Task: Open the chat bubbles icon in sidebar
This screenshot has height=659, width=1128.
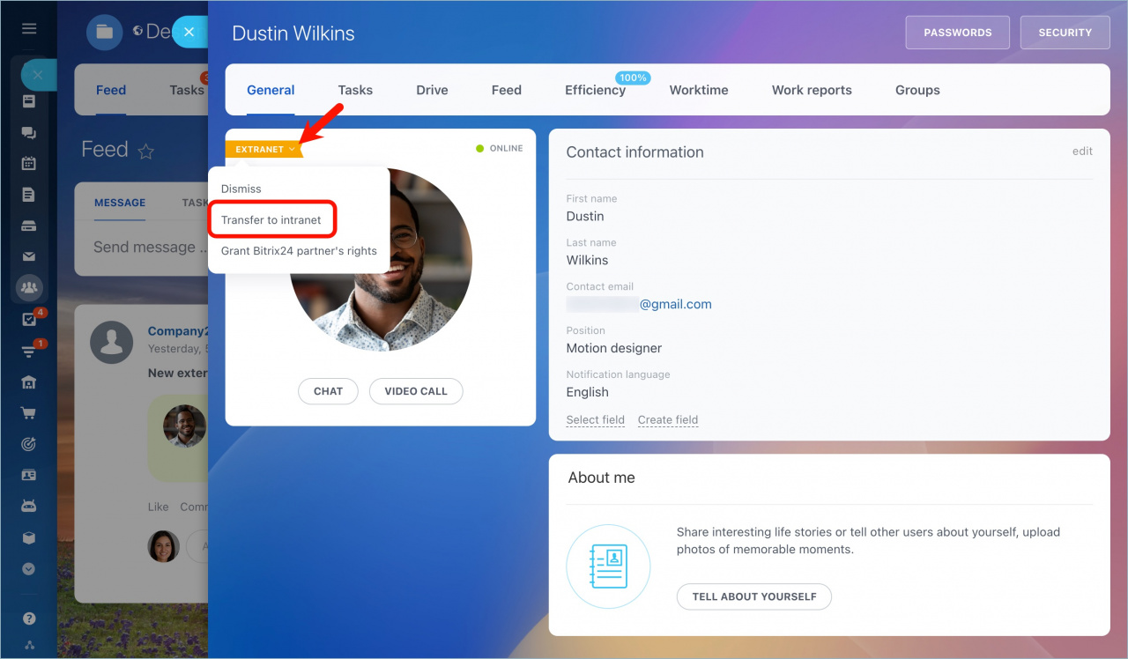Action: coord(29,133)
